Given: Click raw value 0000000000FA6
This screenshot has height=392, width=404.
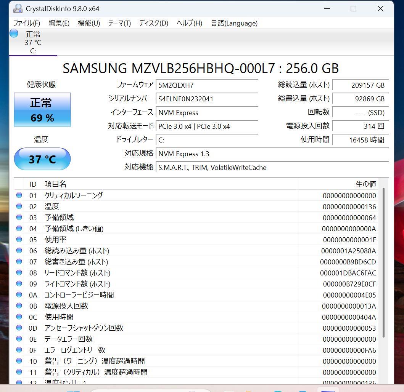Looking at the screenshot, I should point(349,350).
